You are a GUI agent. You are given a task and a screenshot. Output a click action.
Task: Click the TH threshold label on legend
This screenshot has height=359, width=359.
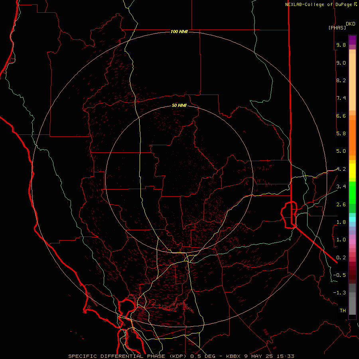(343, 310)
